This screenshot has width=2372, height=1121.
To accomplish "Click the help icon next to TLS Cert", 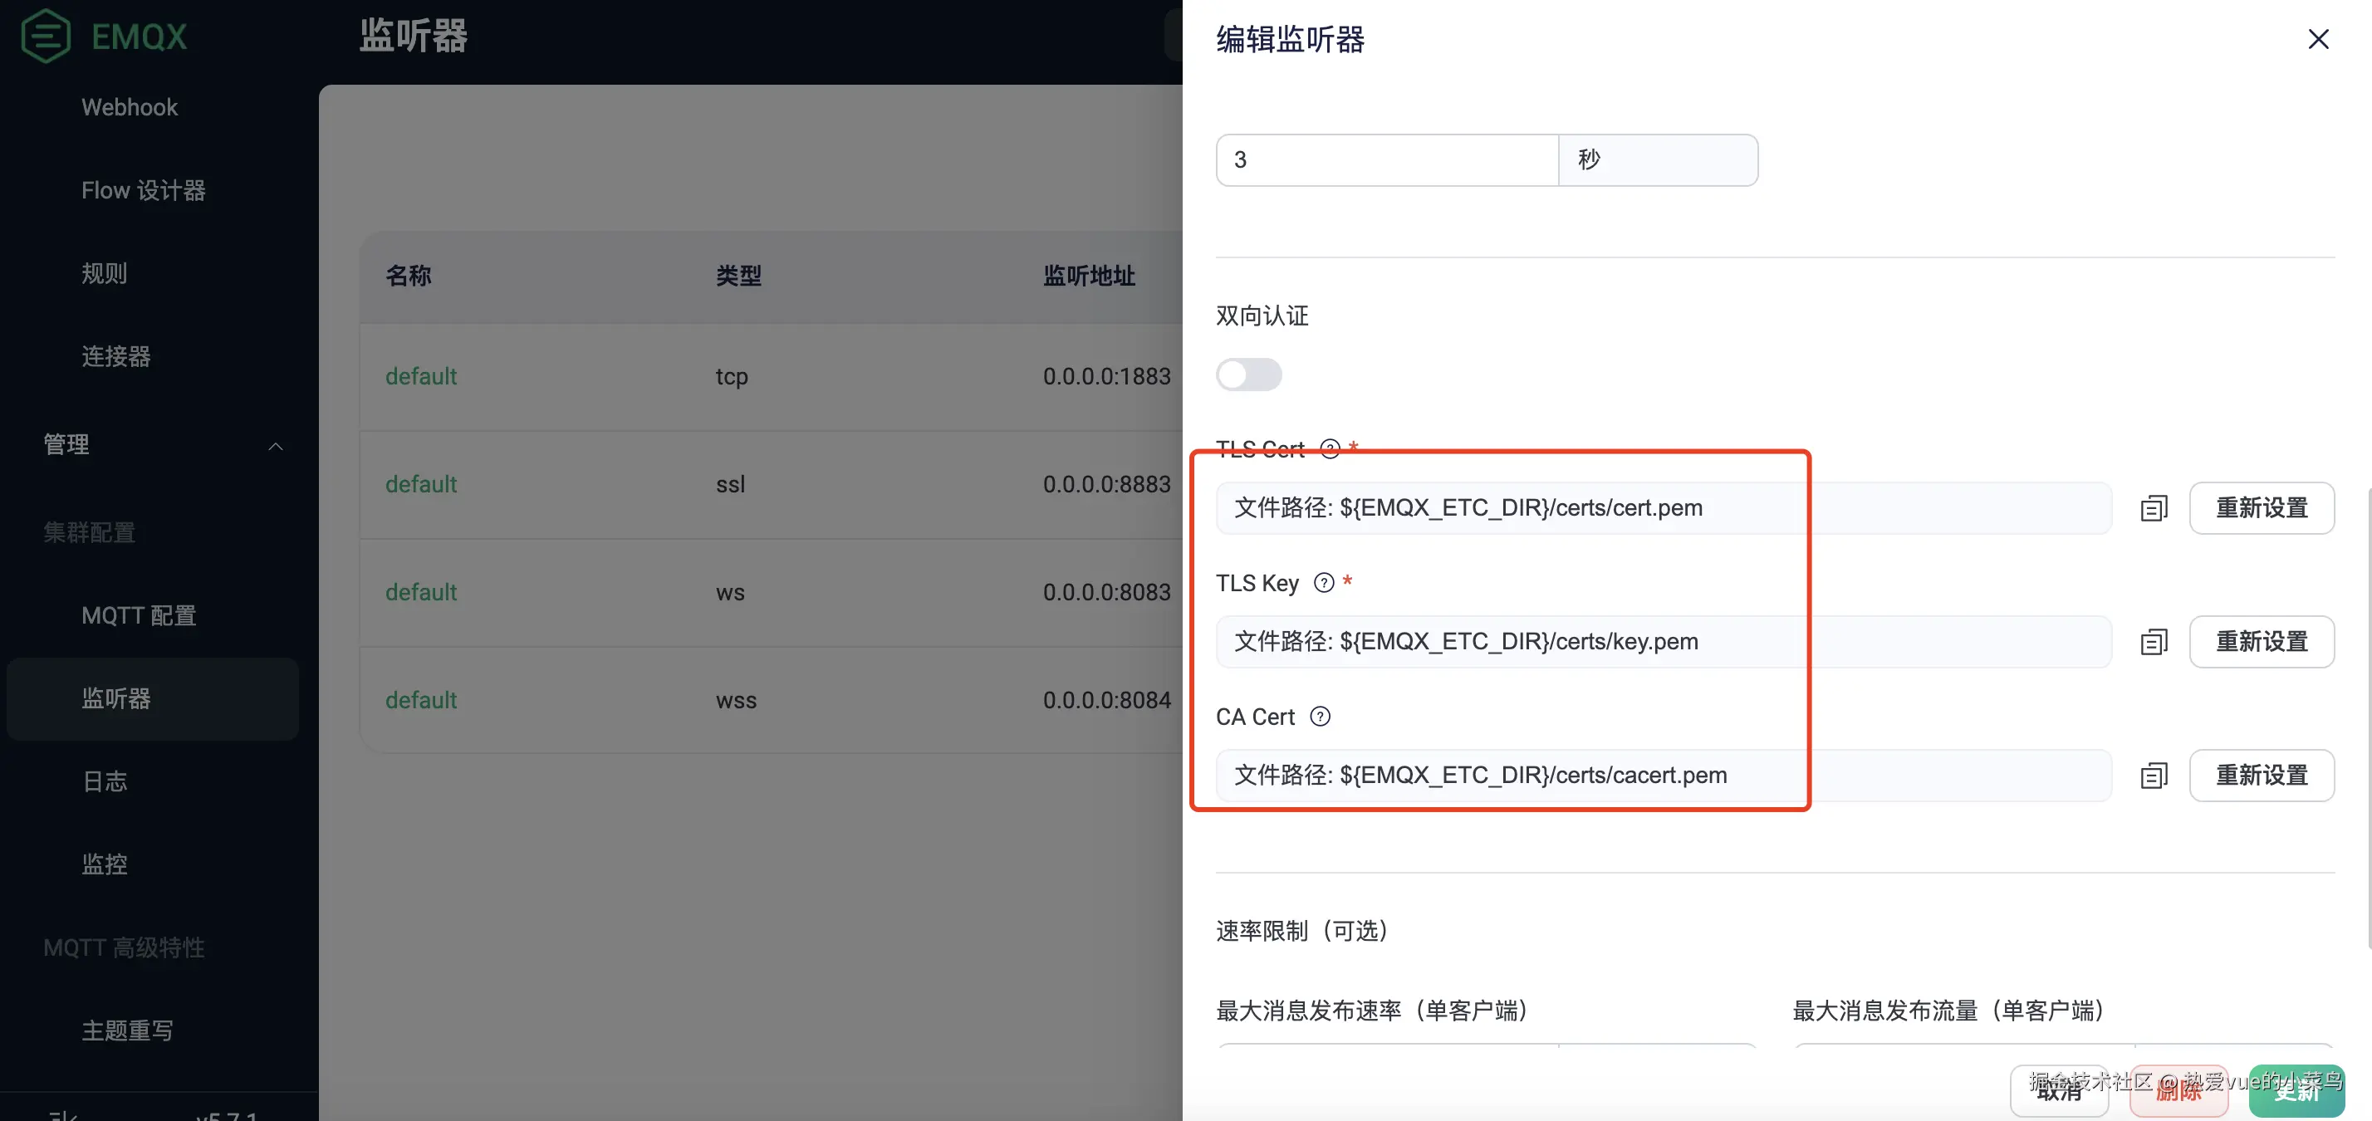I will [x=1330, y=448].
